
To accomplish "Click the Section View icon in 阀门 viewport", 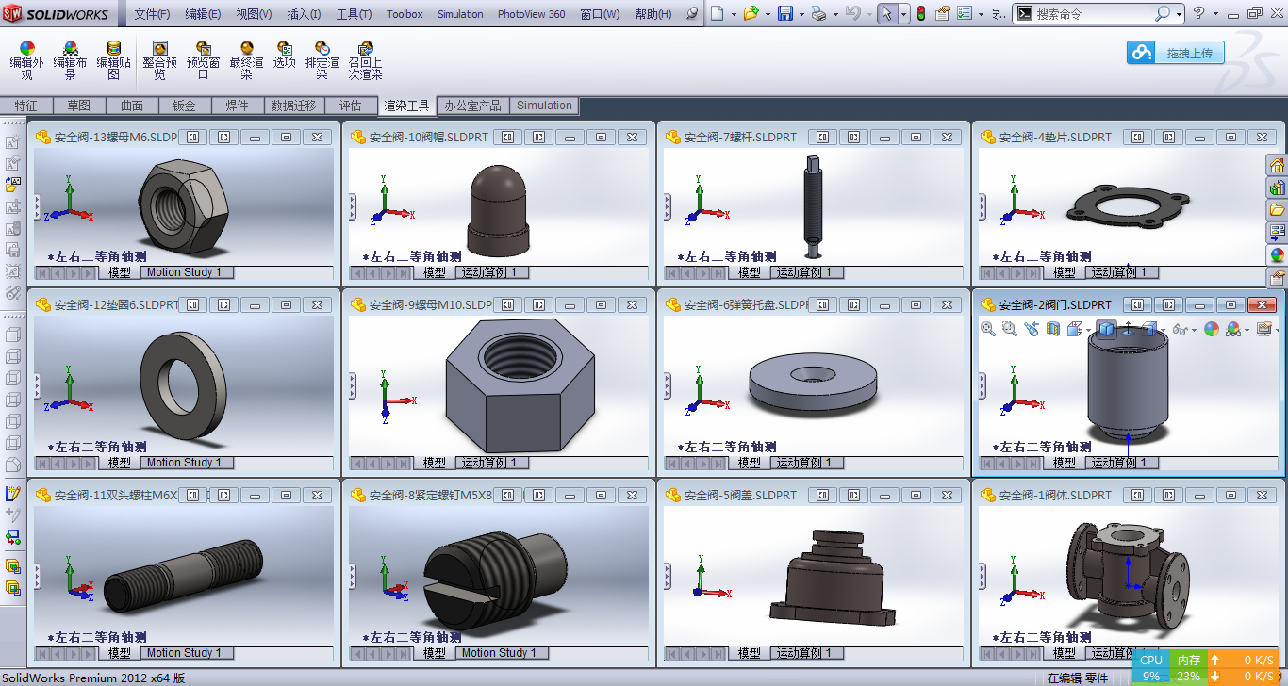I will coord(1053,329).
